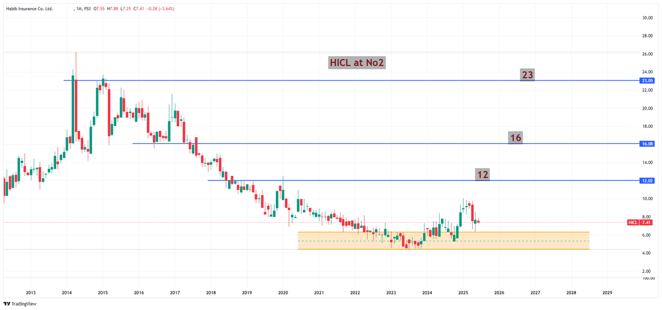Click 20.00 on the price axis
Screen dimensions: 662x310
click(647, 108)
